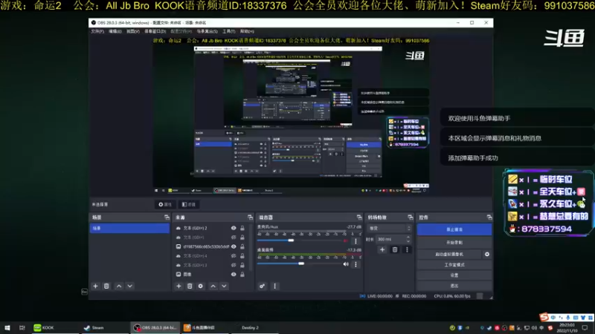
Task: Mute desktop audio speaker icon
Action: click(346, 264)
